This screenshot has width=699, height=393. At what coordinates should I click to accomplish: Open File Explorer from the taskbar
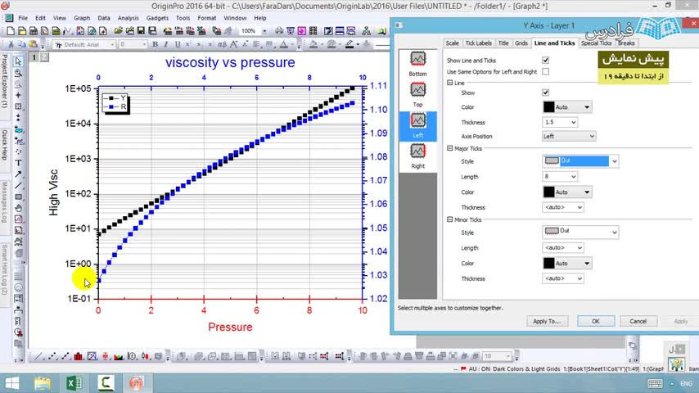pyautogui.click(x=43, y=382)
